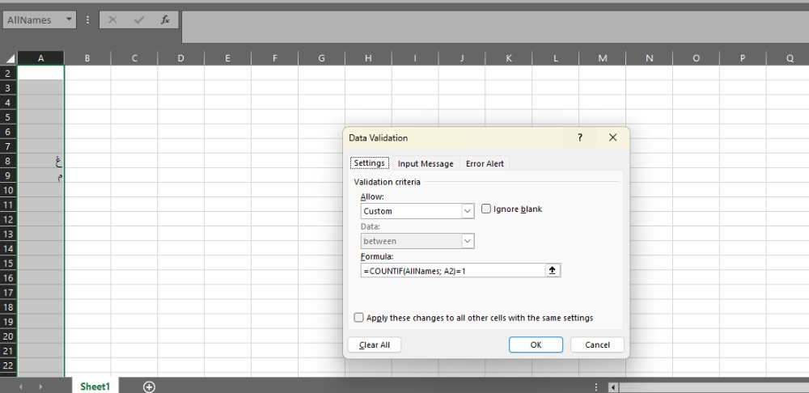Click the collapse dialog arrow beside Formula field
This screenshot has height=393, width=809.
tap(553, 271)
